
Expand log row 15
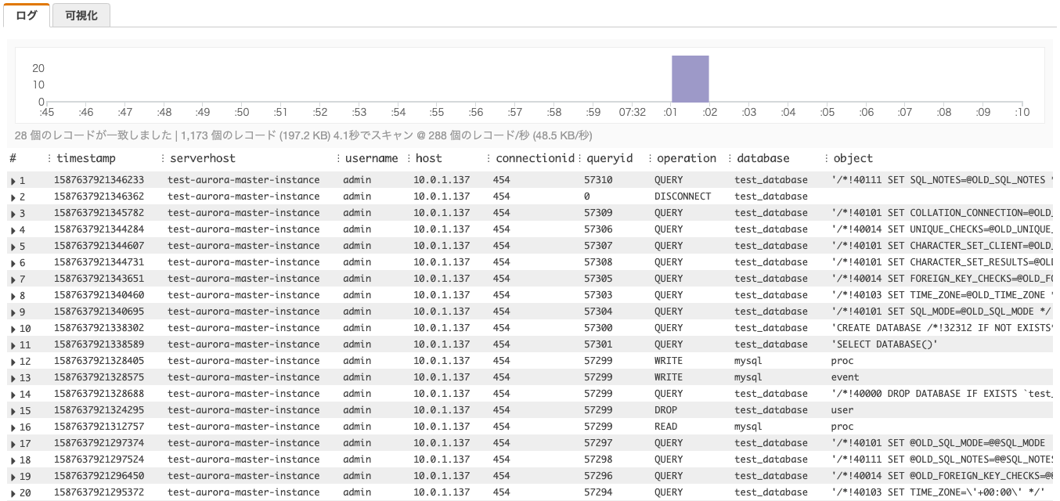coord(13,410)
